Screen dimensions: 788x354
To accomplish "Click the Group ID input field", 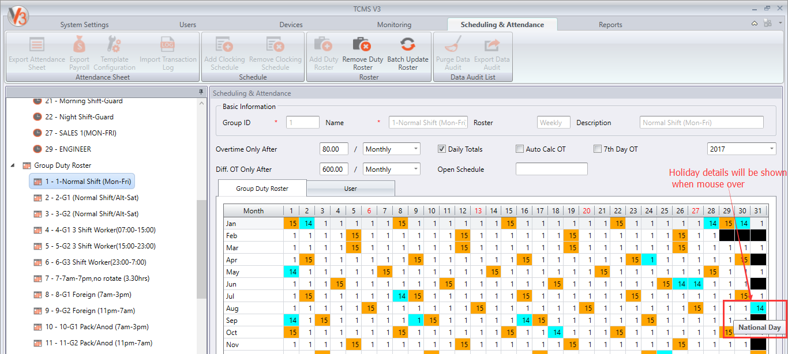I will click(x=303, y=122).
